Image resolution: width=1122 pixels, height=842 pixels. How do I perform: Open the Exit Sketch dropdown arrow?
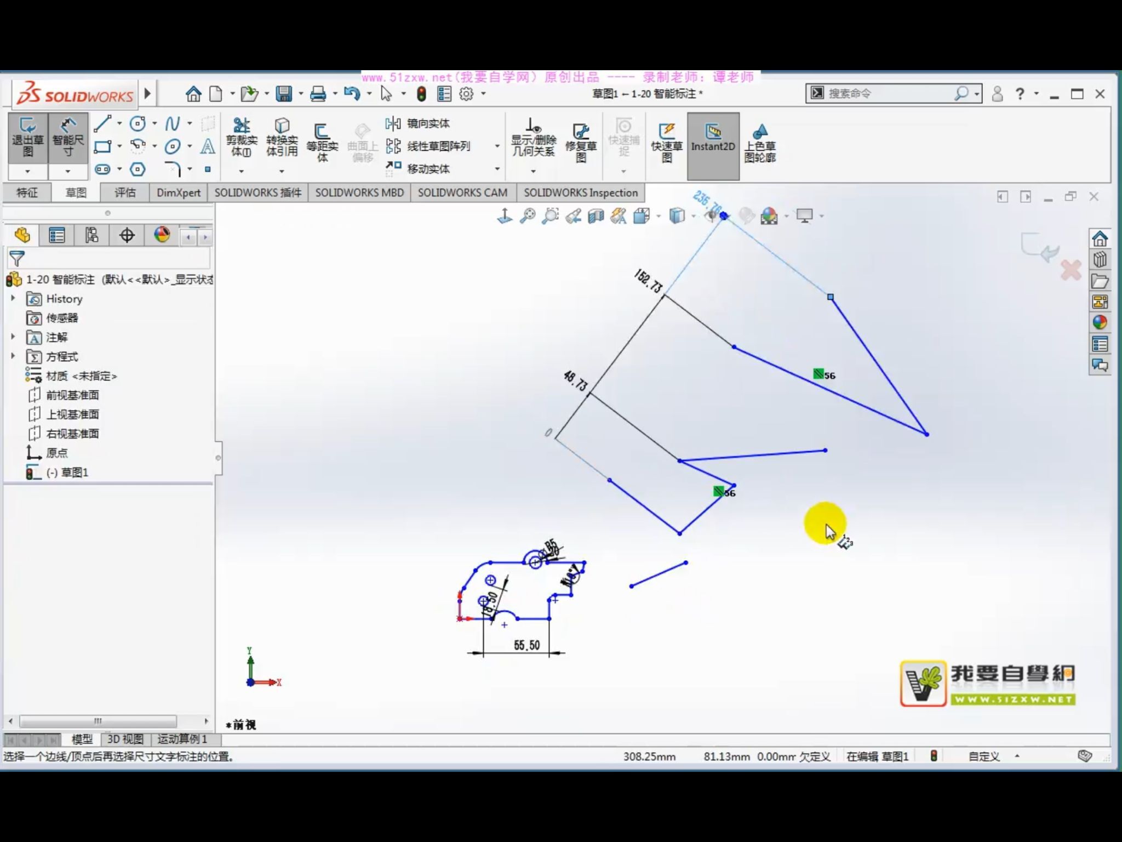pos(27,172)
